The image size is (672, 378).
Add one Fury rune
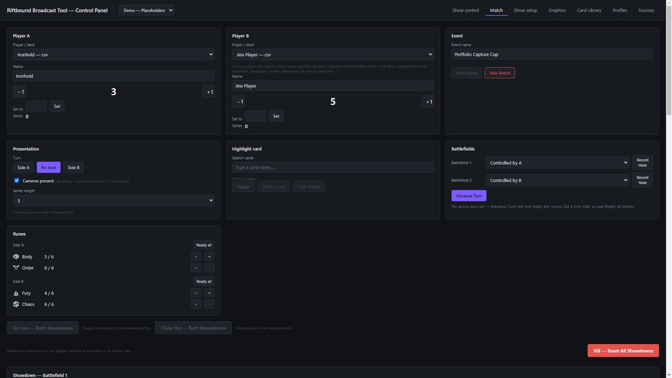point(209,293)
